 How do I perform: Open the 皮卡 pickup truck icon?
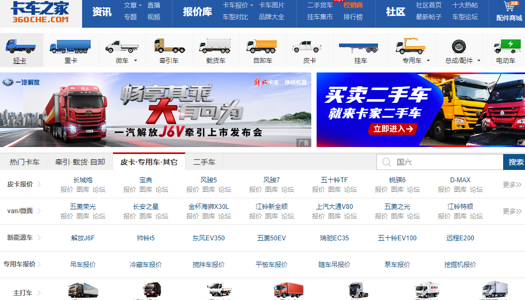[306, 46]
